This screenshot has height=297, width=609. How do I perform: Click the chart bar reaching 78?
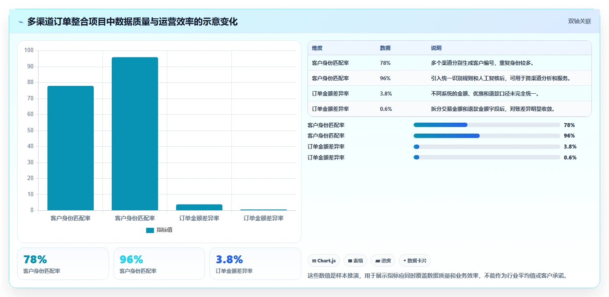[x=71, y=148]
